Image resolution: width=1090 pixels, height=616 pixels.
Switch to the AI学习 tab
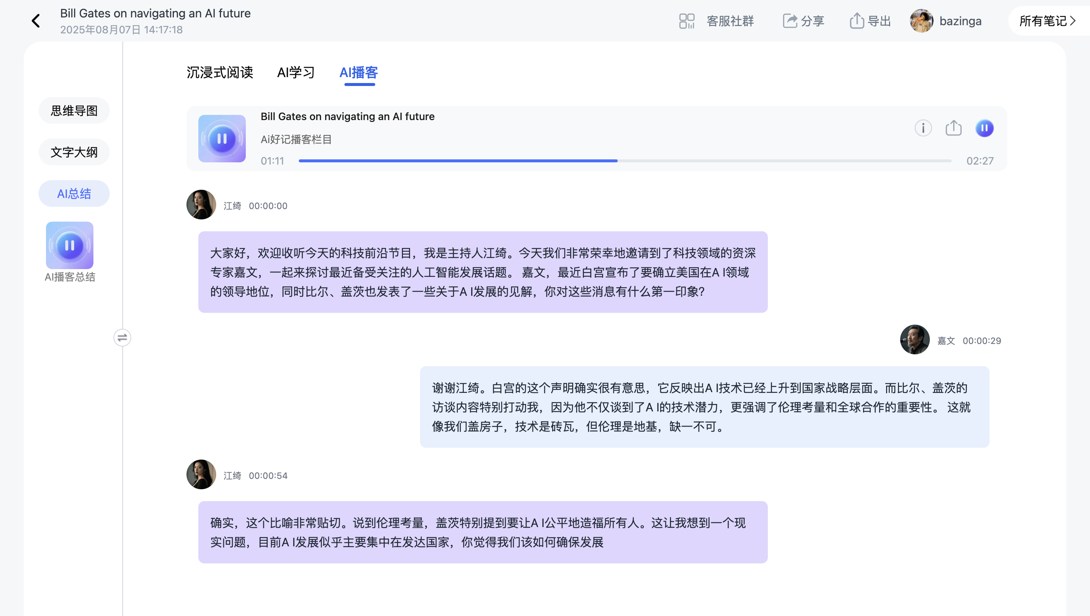(x=296, y=72)
